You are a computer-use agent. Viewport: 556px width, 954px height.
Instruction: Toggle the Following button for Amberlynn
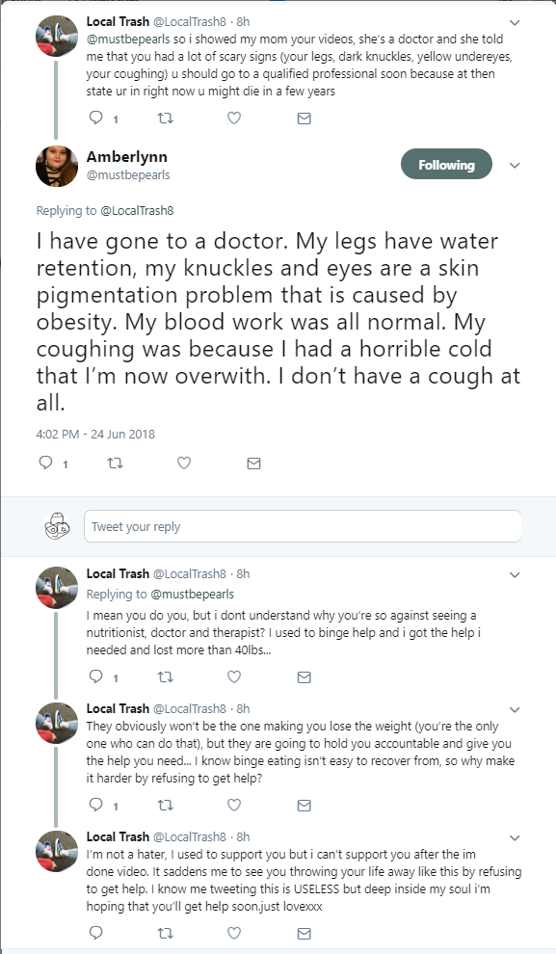pyautogui.click(x=446, y=164)
